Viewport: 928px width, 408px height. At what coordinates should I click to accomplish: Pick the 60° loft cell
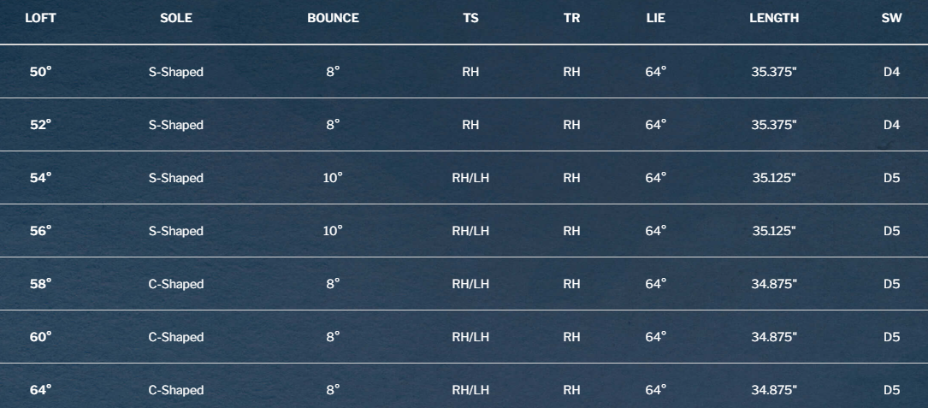40,337
